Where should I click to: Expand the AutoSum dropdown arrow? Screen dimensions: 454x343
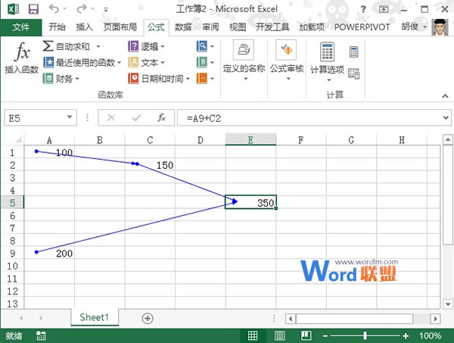point(98,46)
